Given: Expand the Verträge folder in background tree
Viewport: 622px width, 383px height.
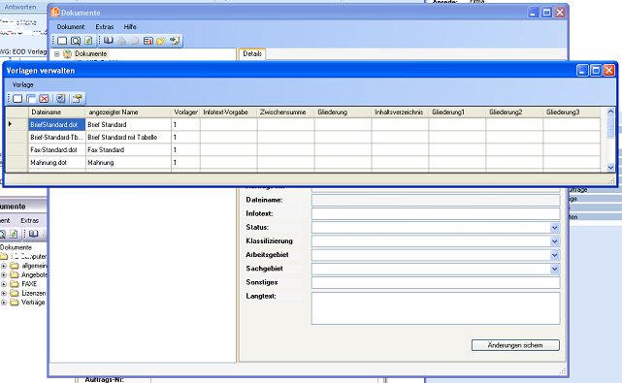Looking at the screenshot, I should (3, 303).
